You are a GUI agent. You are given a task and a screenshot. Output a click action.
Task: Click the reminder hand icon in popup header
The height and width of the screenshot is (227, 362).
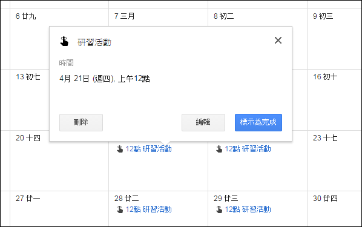tap(64, 42)
